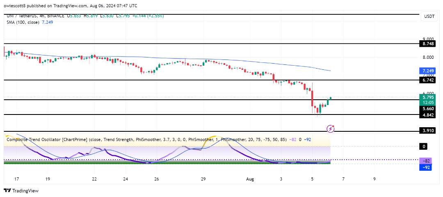Viewport: 443px width, 197px height.
Task: Click the 5 date axis label
Action: pyautogui.click(x=312, y=179)
